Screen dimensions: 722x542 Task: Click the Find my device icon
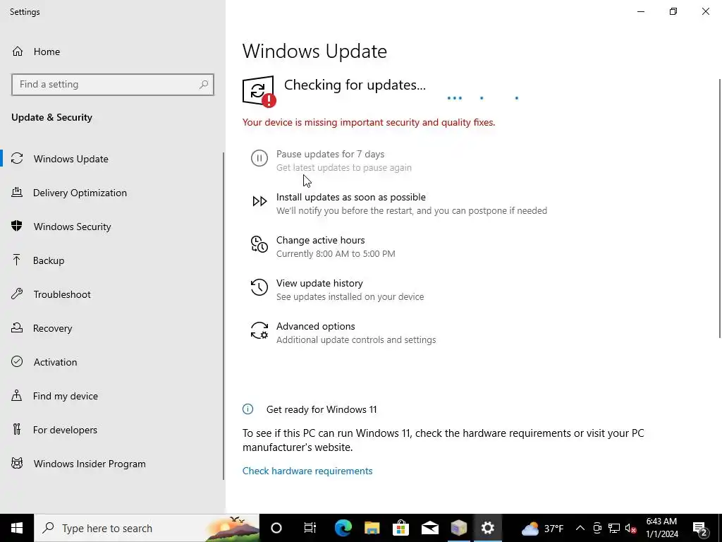pyautogui.click(x=17, y=395)
